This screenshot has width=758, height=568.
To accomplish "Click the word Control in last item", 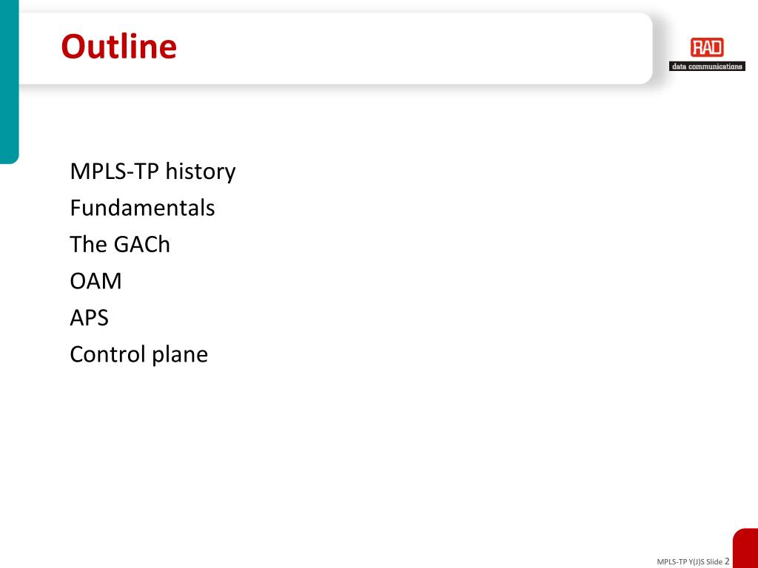I will 108,354.
